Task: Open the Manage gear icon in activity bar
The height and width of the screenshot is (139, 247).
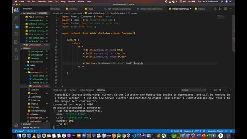Action: click(x=16, y=125)
